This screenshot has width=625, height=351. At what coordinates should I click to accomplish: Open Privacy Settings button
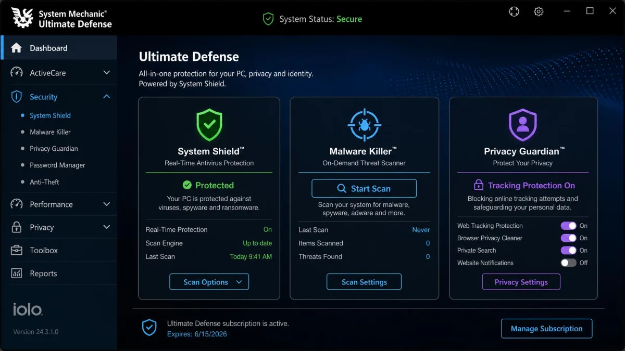[x=521, y=282]
